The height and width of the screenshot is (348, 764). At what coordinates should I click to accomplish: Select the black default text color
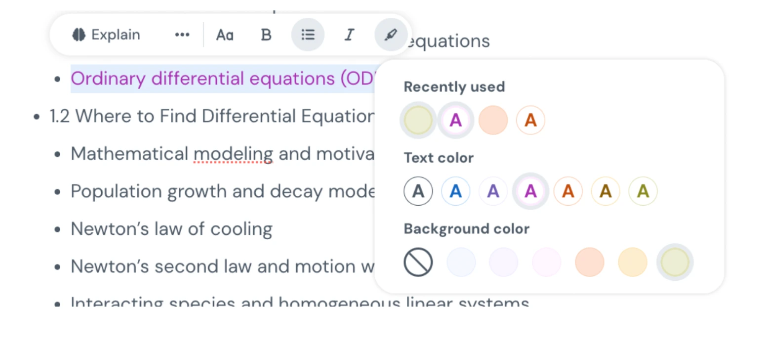418,191
